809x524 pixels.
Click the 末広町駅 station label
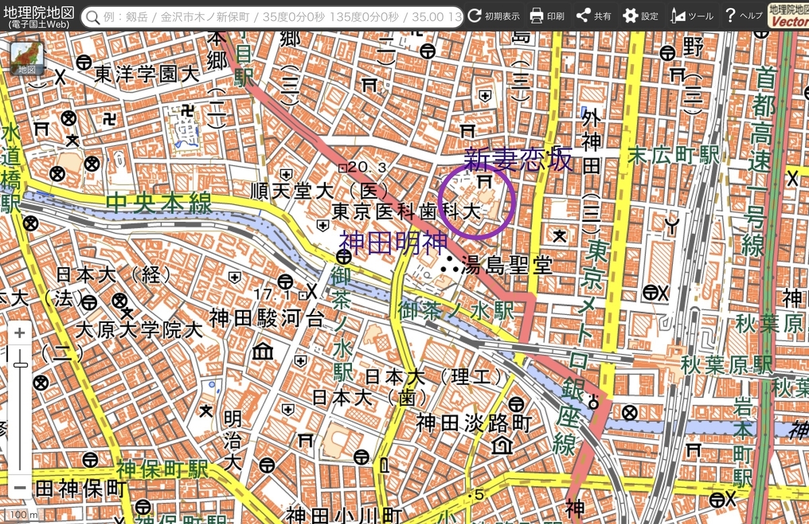(673, 156)
